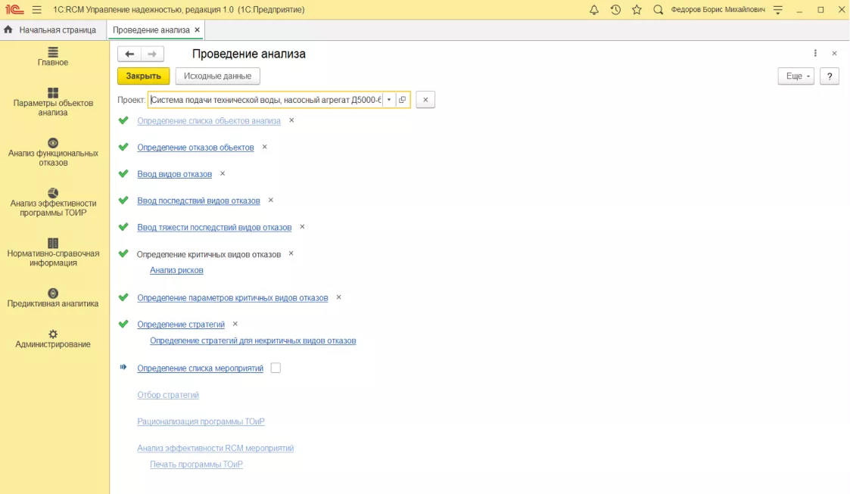The height and width of the screenshot is (494, 850).
Task: Open notifications bell icon
Action: point(594,10)
